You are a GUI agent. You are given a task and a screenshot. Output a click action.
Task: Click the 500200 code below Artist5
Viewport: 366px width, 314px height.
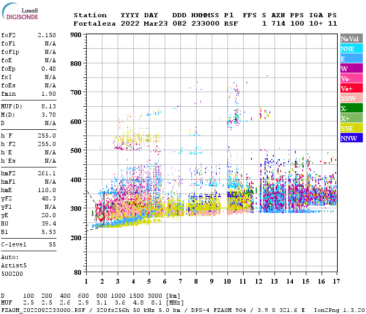click(x=12, y=274)
